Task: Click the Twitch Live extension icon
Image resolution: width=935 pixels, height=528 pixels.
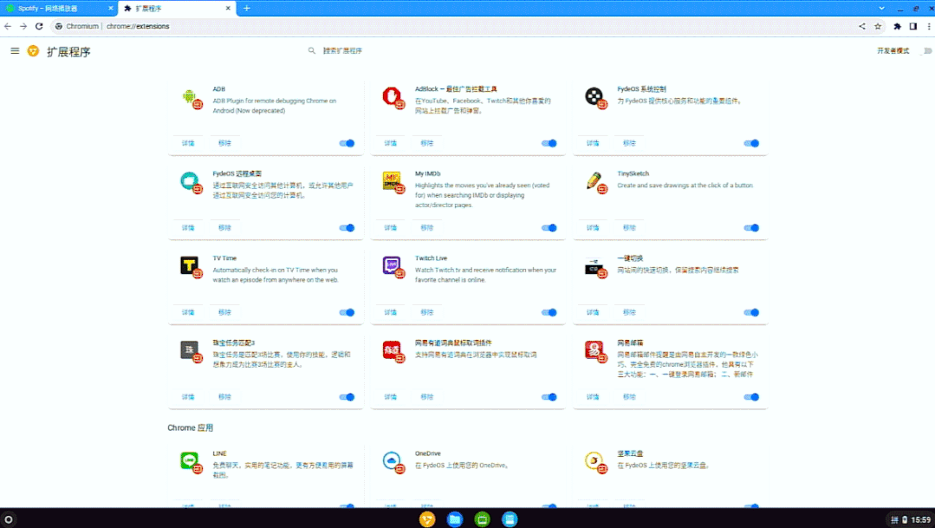Action: (393, 265)
